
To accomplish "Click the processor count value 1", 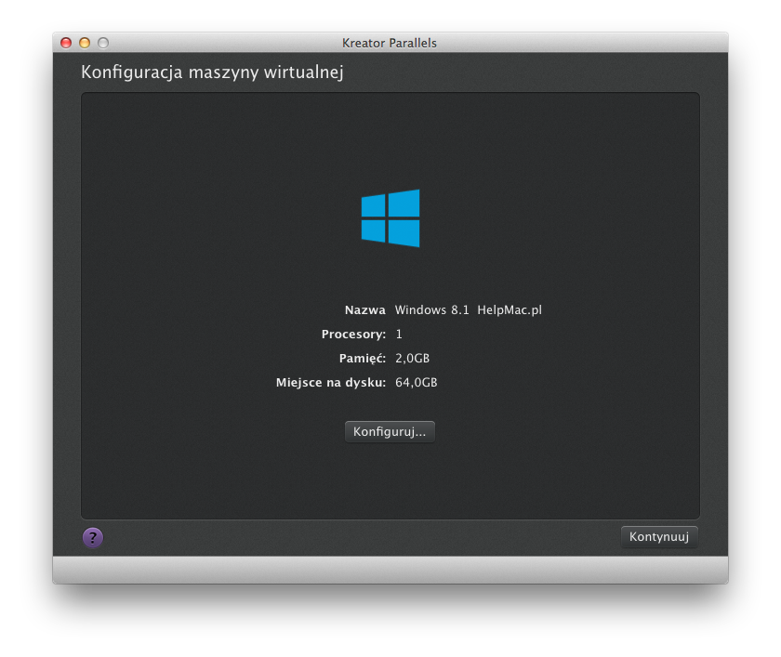I will click(399, 335).
